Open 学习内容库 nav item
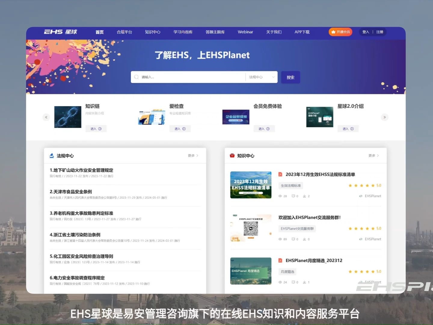The image size is (433, 325). click(183, 32)
